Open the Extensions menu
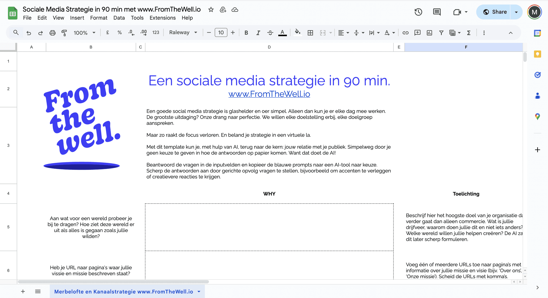Viewport: 548px width, 298px height. (162, 18)
